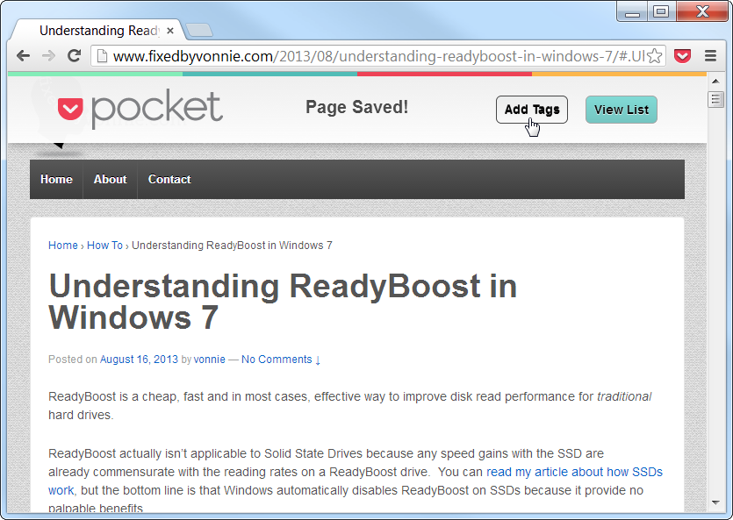Click the browser Forward arrow
733x520 pixels.
point(48,56)
